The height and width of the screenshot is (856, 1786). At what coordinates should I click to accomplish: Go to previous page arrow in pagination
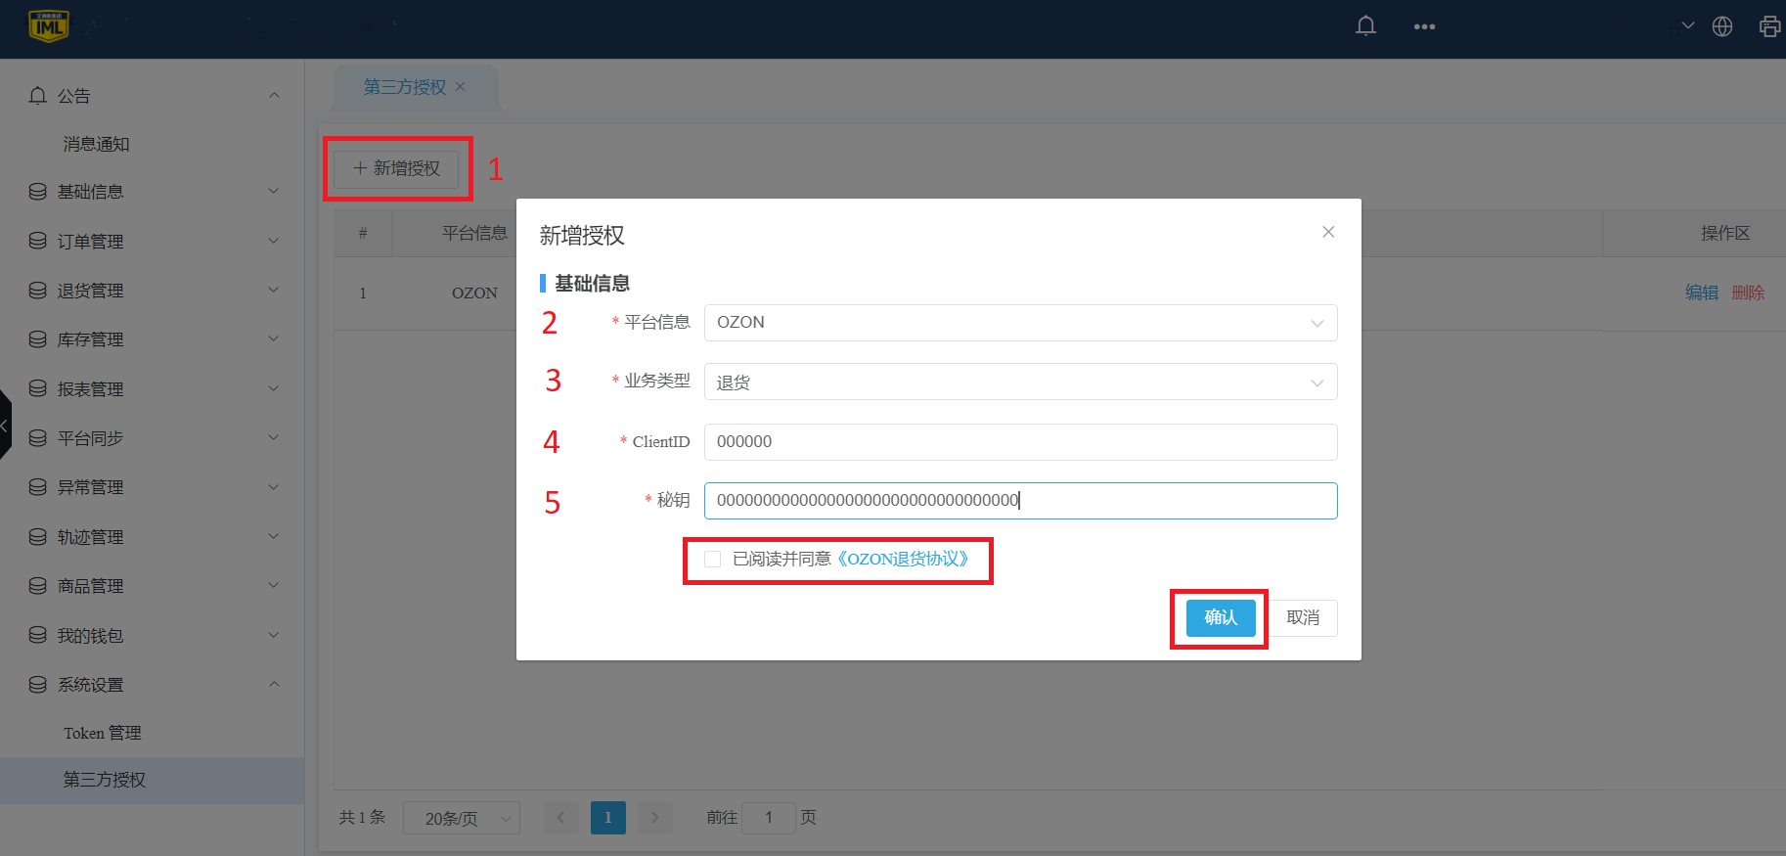pos(560,817)
